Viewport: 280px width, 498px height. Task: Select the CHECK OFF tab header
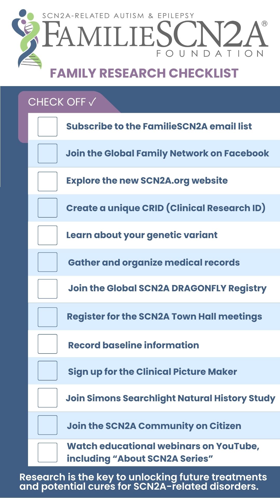tap(62, 102)
